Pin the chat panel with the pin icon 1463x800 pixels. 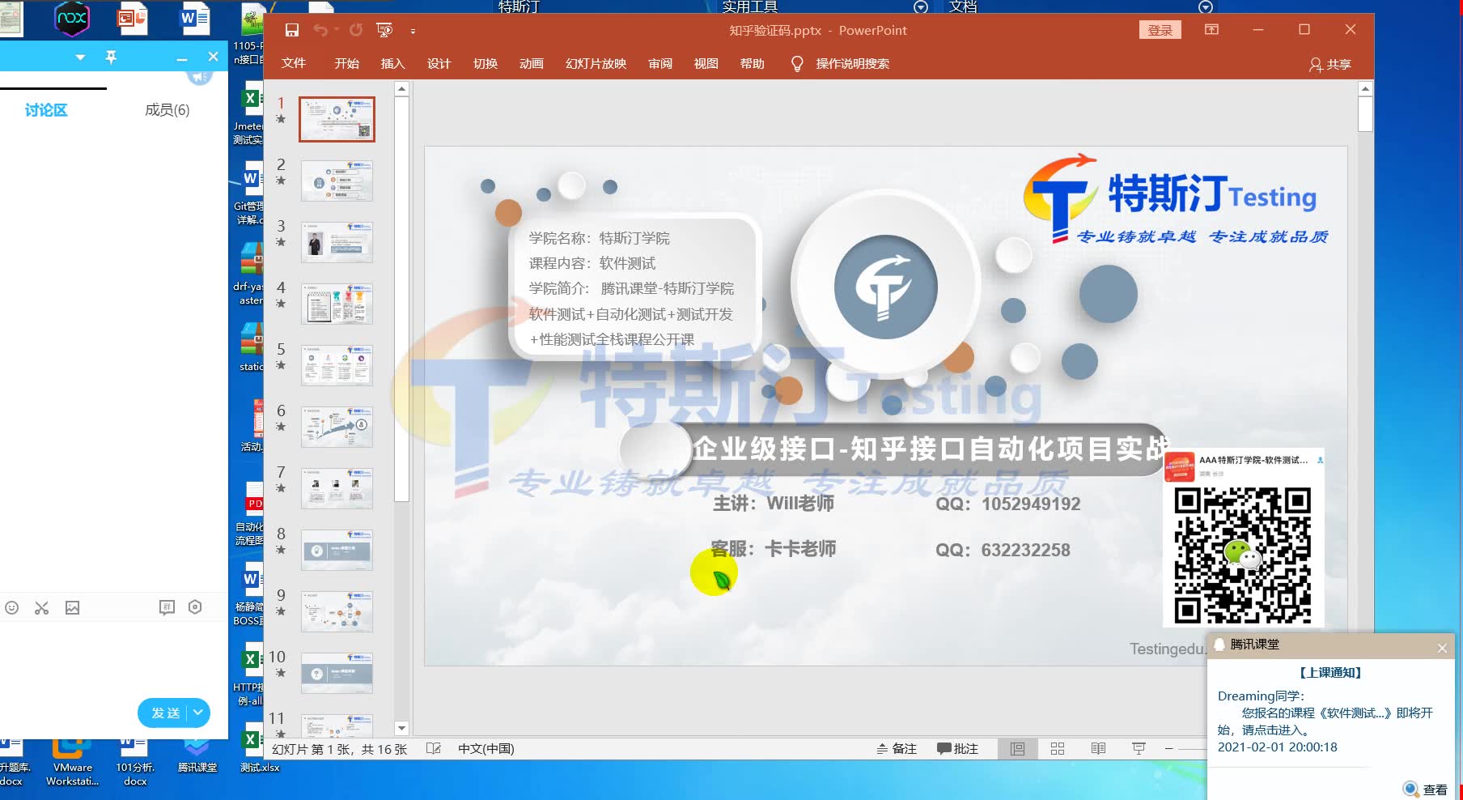pyautogui.click(x=111, y=57)
